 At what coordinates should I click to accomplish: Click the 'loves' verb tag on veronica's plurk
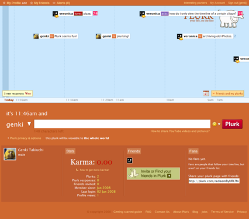(x=78, y=13)
